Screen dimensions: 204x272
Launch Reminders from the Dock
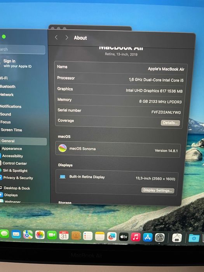tap(88, 236)
